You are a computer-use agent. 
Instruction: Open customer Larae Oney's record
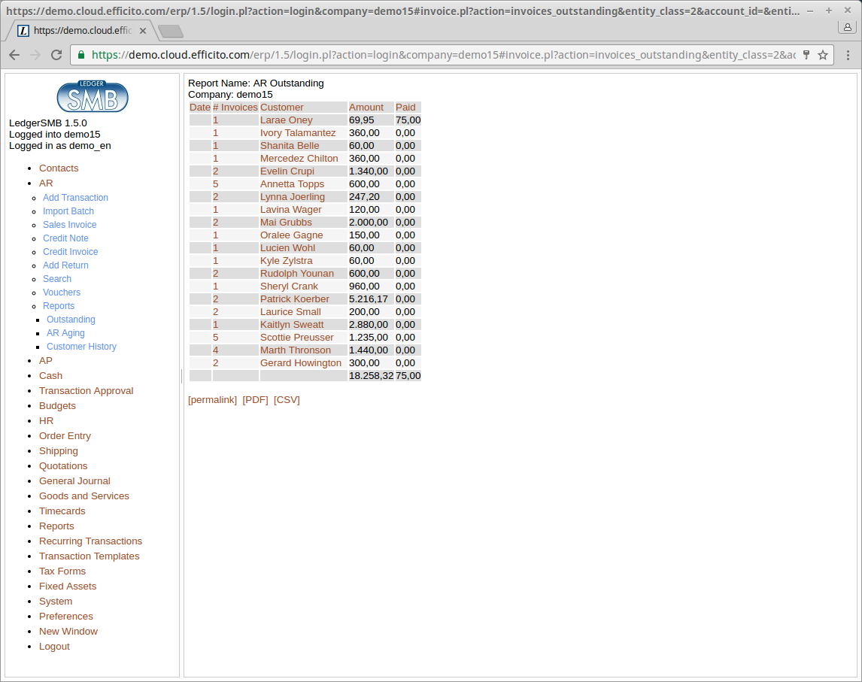click(287, 120)
